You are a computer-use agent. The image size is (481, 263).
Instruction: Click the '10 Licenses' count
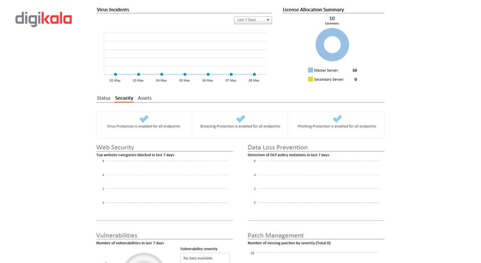332,20
